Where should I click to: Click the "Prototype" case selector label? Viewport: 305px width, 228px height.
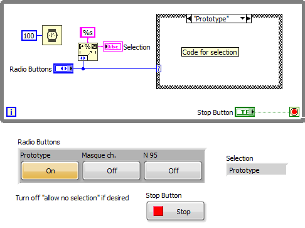point(211,19)
